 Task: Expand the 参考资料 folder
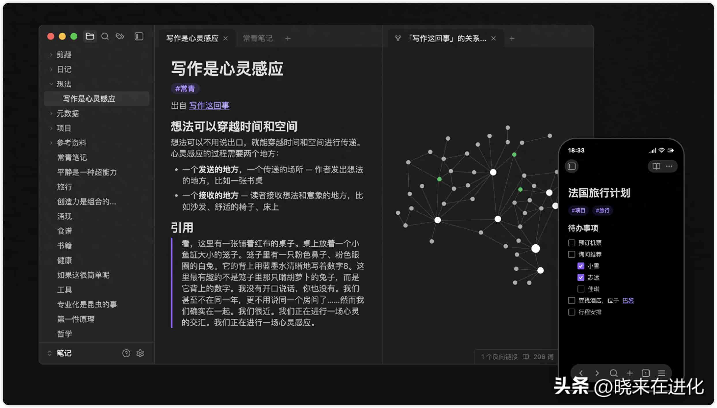(x=51, y=143)
